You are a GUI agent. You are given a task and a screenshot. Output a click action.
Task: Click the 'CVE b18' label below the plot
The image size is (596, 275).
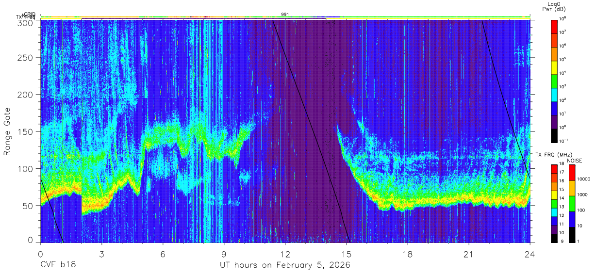tap(58, 265)
